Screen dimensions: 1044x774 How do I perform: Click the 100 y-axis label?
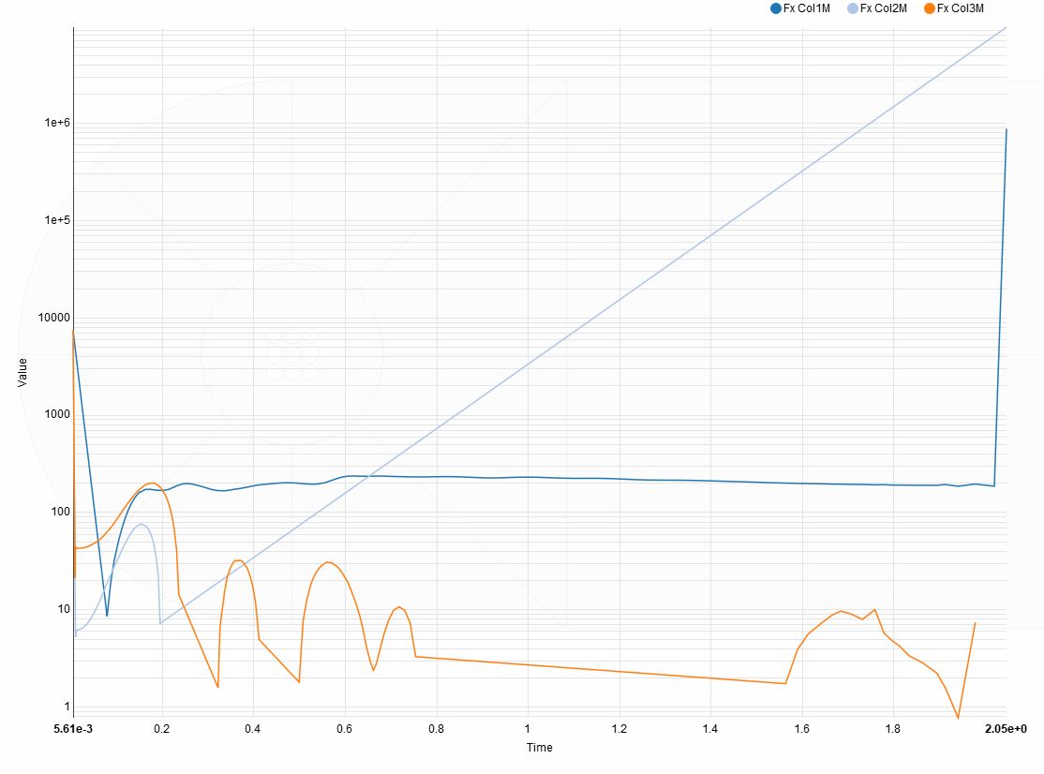point(61,512)
